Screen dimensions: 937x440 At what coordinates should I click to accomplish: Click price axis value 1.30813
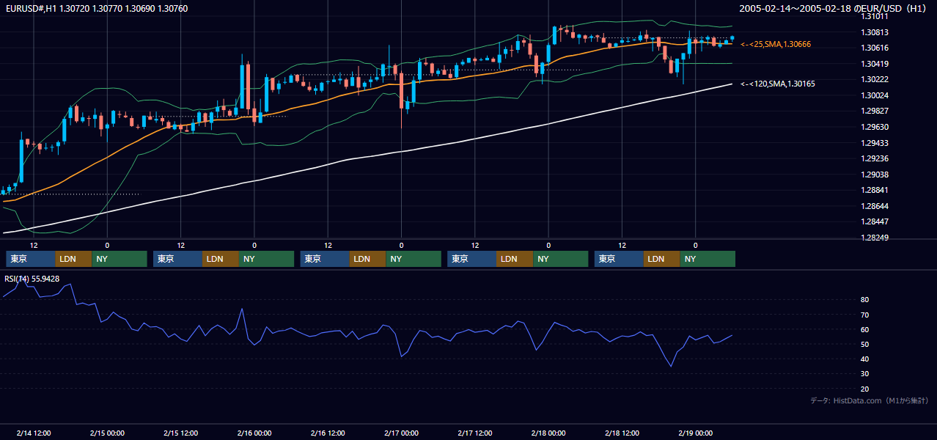[874, 32]
